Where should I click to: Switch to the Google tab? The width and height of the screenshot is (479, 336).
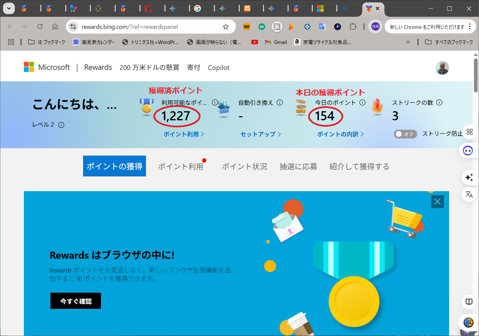coord(197,9)
